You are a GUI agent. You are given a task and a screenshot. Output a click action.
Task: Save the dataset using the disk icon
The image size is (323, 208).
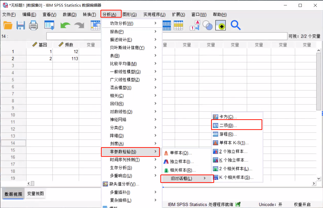pos(20,25)
